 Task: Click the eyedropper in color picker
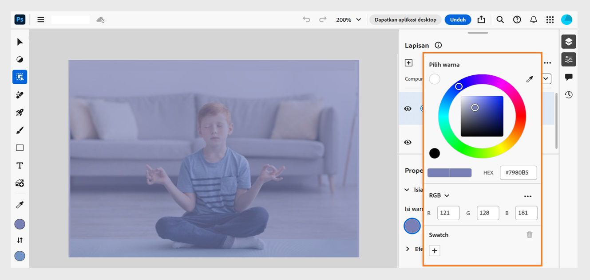coord(529,79)
